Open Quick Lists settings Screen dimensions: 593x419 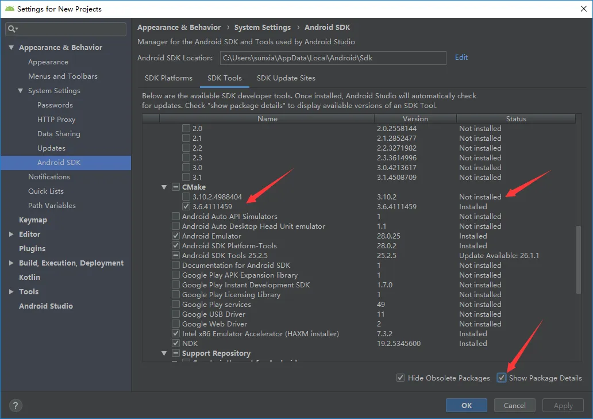pyautogui.click(x=46, y=191)
